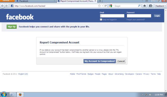This screenshot has height=97, width=167.
Task: Click the browser Back arrow button
Action: coord(2,6)
